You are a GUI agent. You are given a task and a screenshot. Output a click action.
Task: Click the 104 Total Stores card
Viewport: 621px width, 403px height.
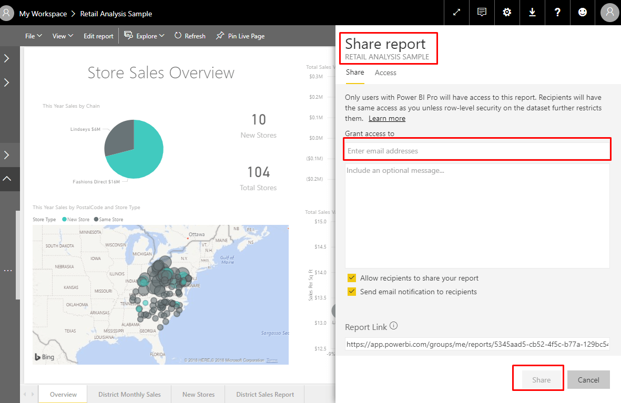point(258,179)
